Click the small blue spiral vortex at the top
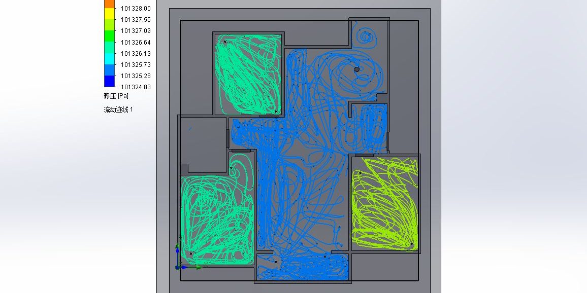Viewport: 587px width, 293px height. click(x=365, y=37)
